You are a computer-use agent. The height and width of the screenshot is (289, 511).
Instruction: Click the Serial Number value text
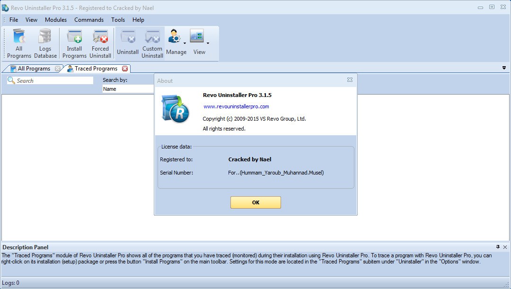click(x=276, y=173)
